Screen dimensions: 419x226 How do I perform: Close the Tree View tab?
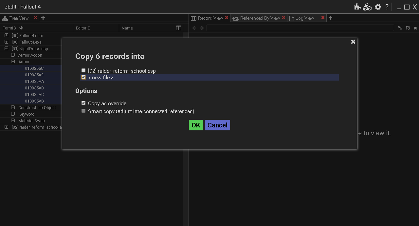coord(35,18)
